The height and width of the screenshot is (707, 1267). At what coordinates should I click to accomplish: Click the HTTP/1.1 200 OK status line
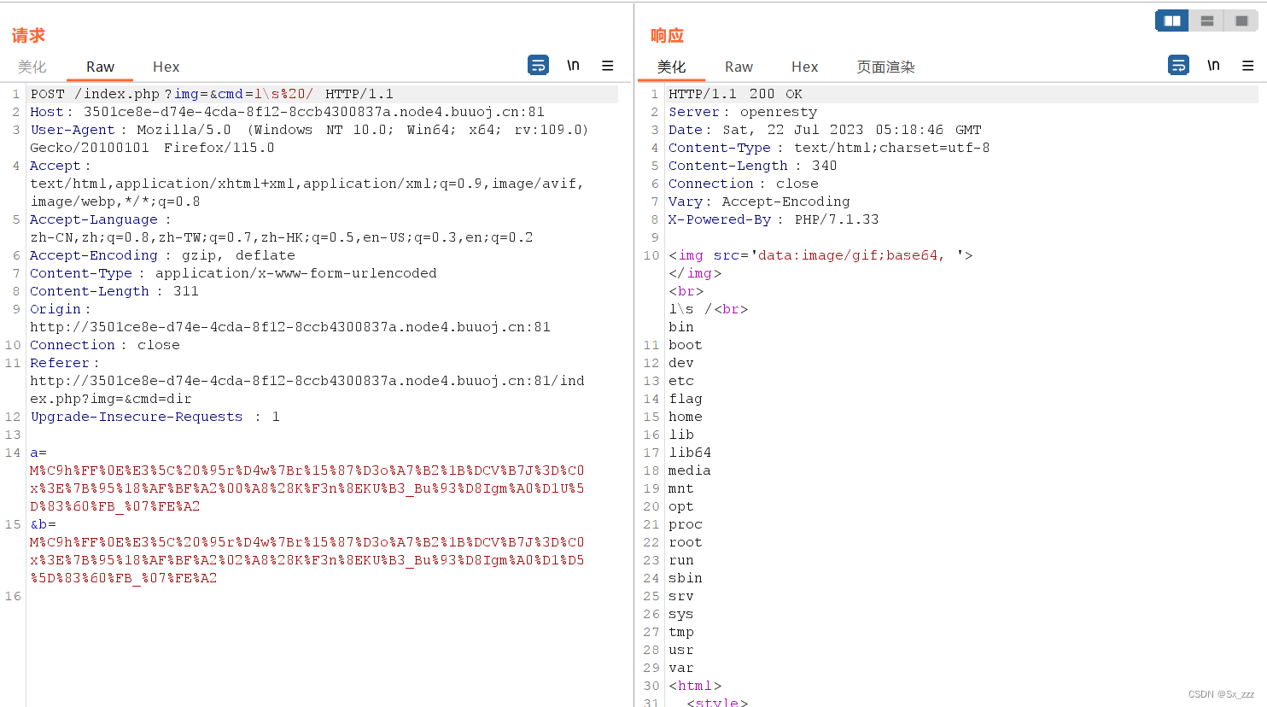[x=735, y=94]
